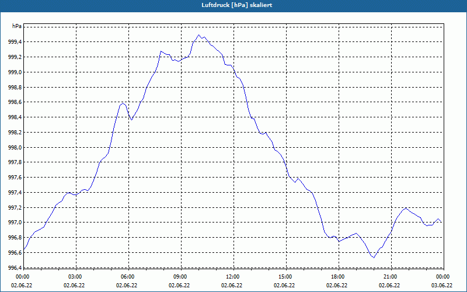Click the 'Luftdruck [hPa] skaliert' chart title

[236, 5]
